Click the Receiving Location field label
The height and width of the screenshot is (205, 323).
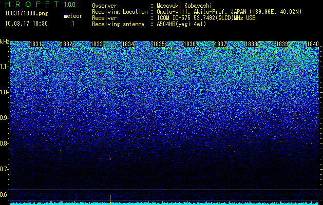[120, 12]
